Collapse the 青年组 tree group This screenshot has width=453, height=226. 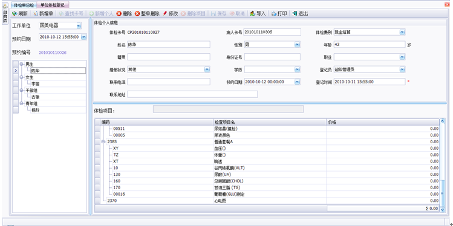(22, 103)
